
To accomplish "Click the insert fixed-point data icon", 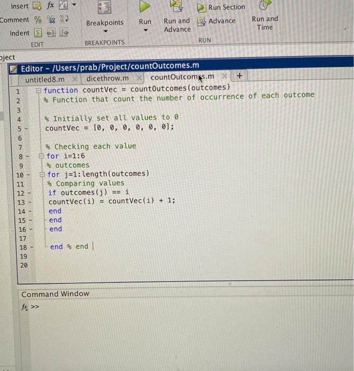I will click(63, 5).
